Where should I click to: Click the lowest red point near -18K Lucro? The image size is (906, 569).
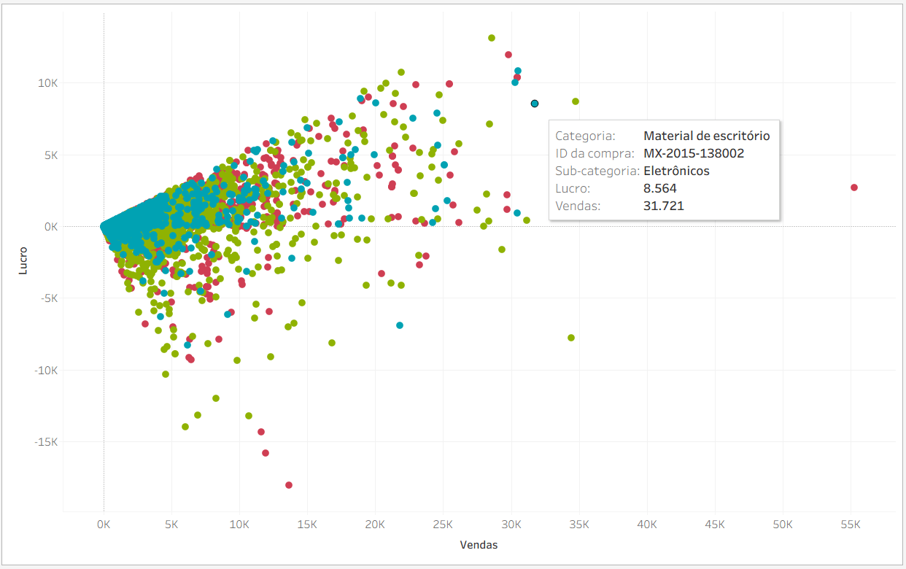(x=289, y=485)
